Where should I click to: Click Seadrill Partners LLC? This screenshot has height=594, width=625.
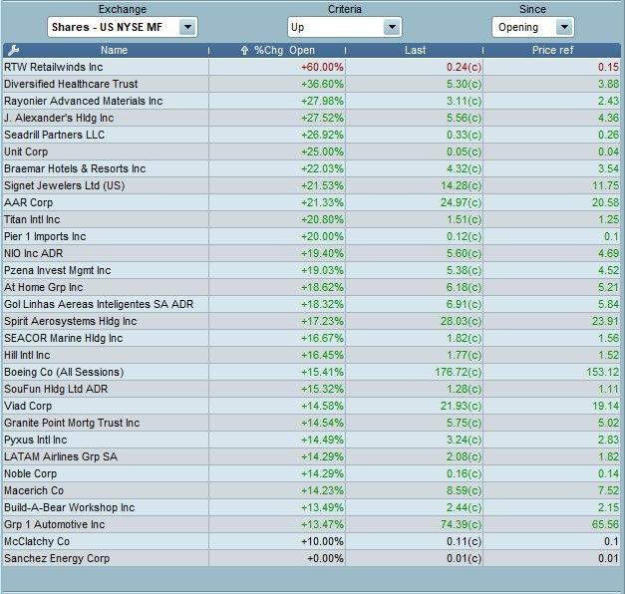54,135
